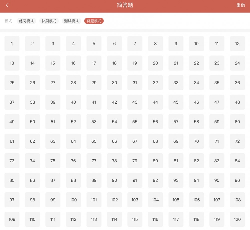
Task: Open question number 83
Action: (217, 161)
